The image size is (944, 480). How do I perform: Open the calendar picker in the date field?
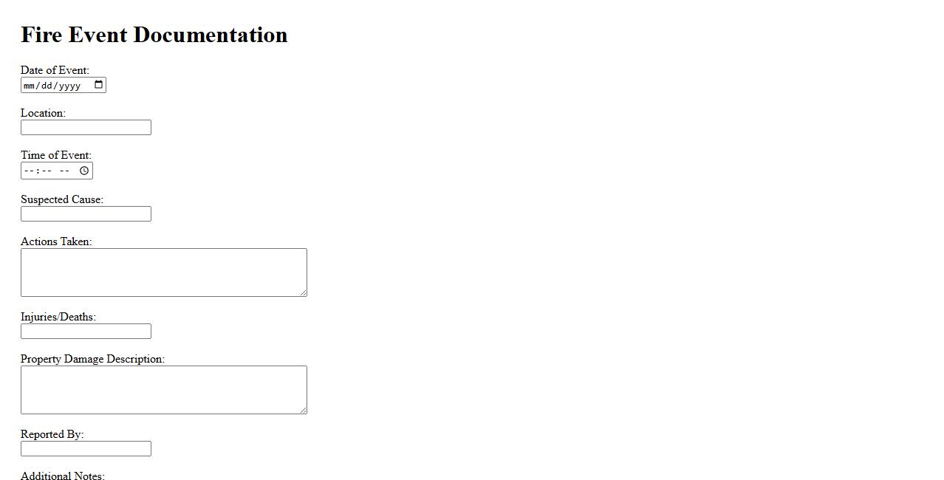99,85
